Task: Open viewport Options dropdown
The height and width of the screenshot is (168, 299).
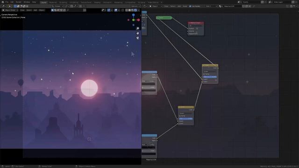Action: [x=135, y=6]
